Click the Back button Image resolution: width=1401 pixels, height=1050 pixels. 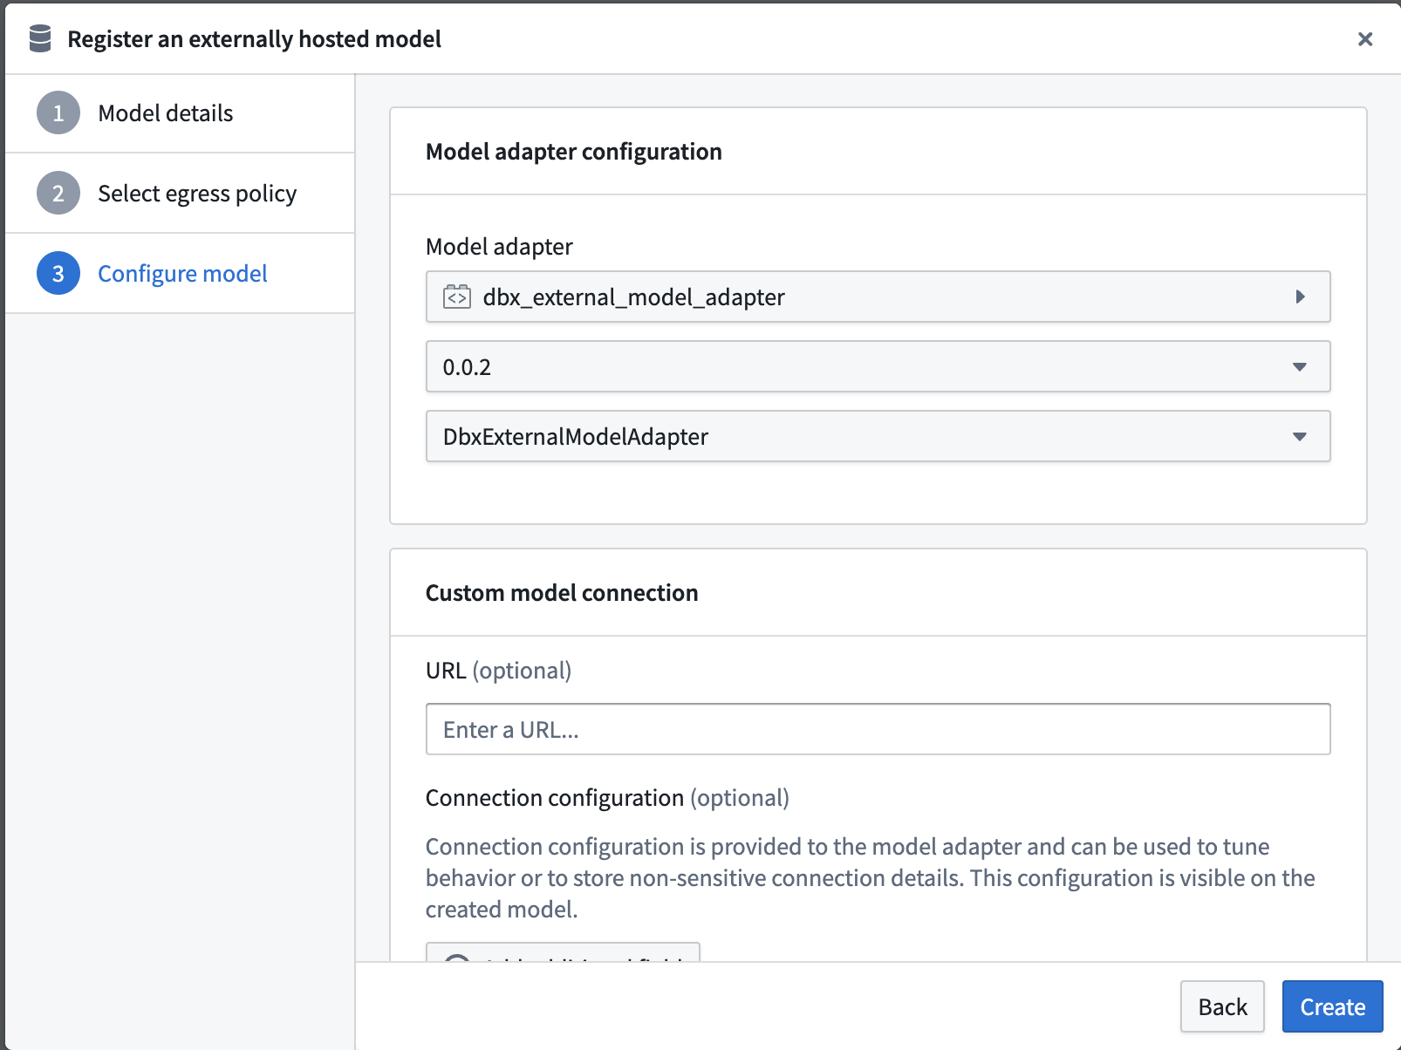tap(1221, 1006)
